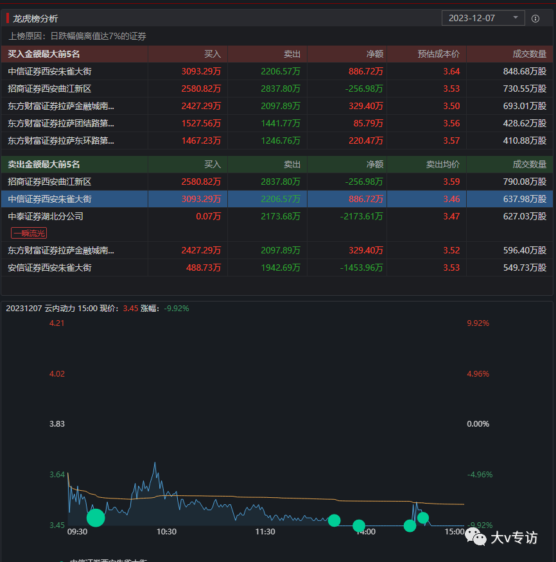Open the 2023-12-07 date dropdown
The height and width of the screenshot is (562, 556).
(x=483, y=18)
